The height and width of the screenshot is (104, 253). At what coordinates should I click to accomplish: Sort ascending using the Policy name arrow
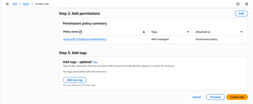pos(144,32)
